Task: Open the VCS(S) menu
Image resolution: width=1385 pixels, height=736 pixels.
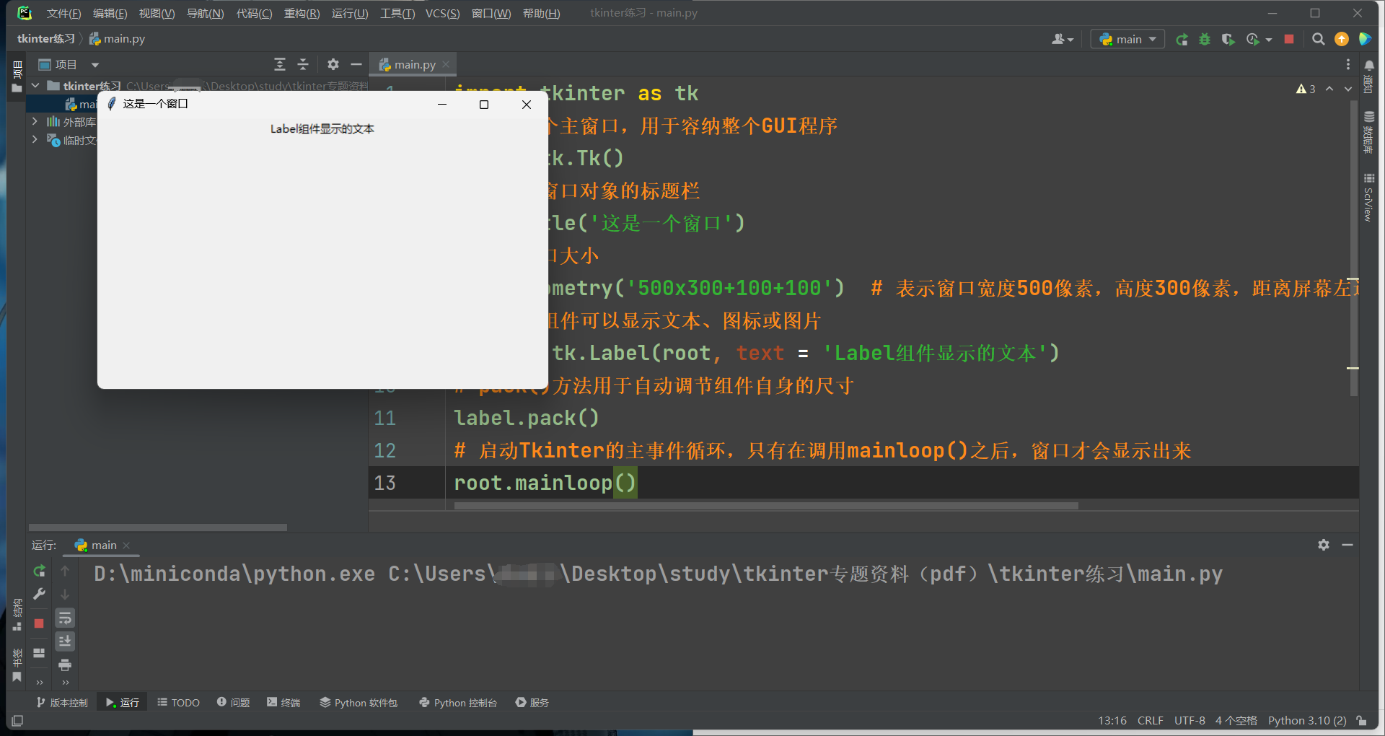Action: tap(442, 14)
